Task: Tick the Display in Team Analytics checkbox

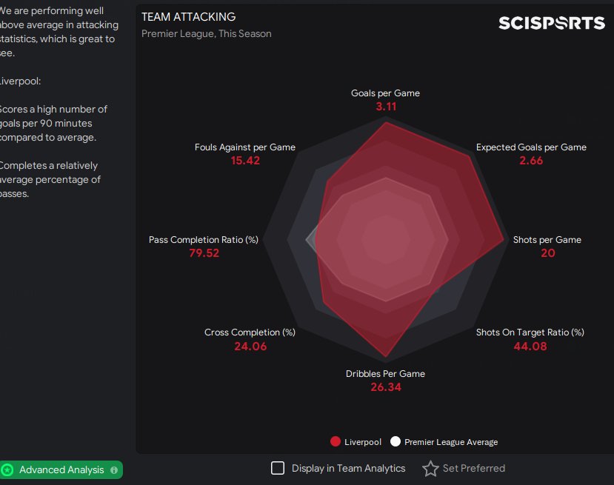Action: tap(278, 468)
